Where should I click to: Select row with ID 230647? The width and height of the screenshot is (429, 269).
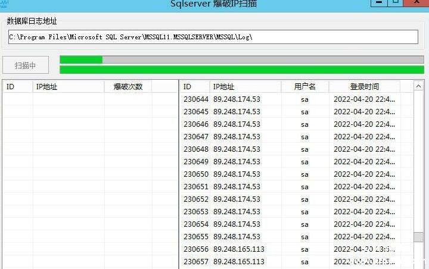pyautogui.click(x=297, y=137)
